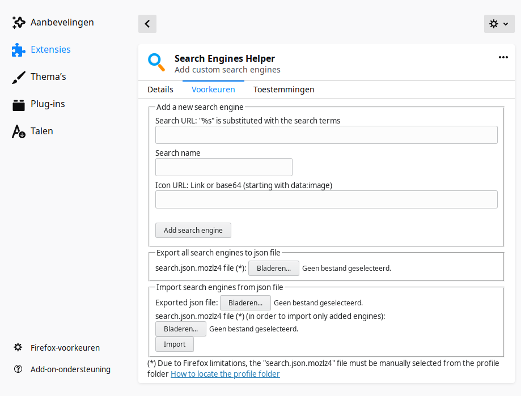Open Firefox-voorkeuren gear icon
521x396 pixels.
coord(18,348)
